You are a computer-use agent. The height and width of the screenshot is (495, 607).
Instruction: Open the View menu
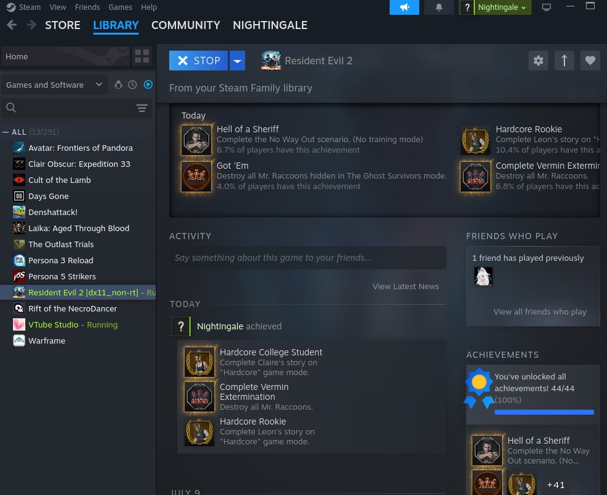tap(57, 7)
